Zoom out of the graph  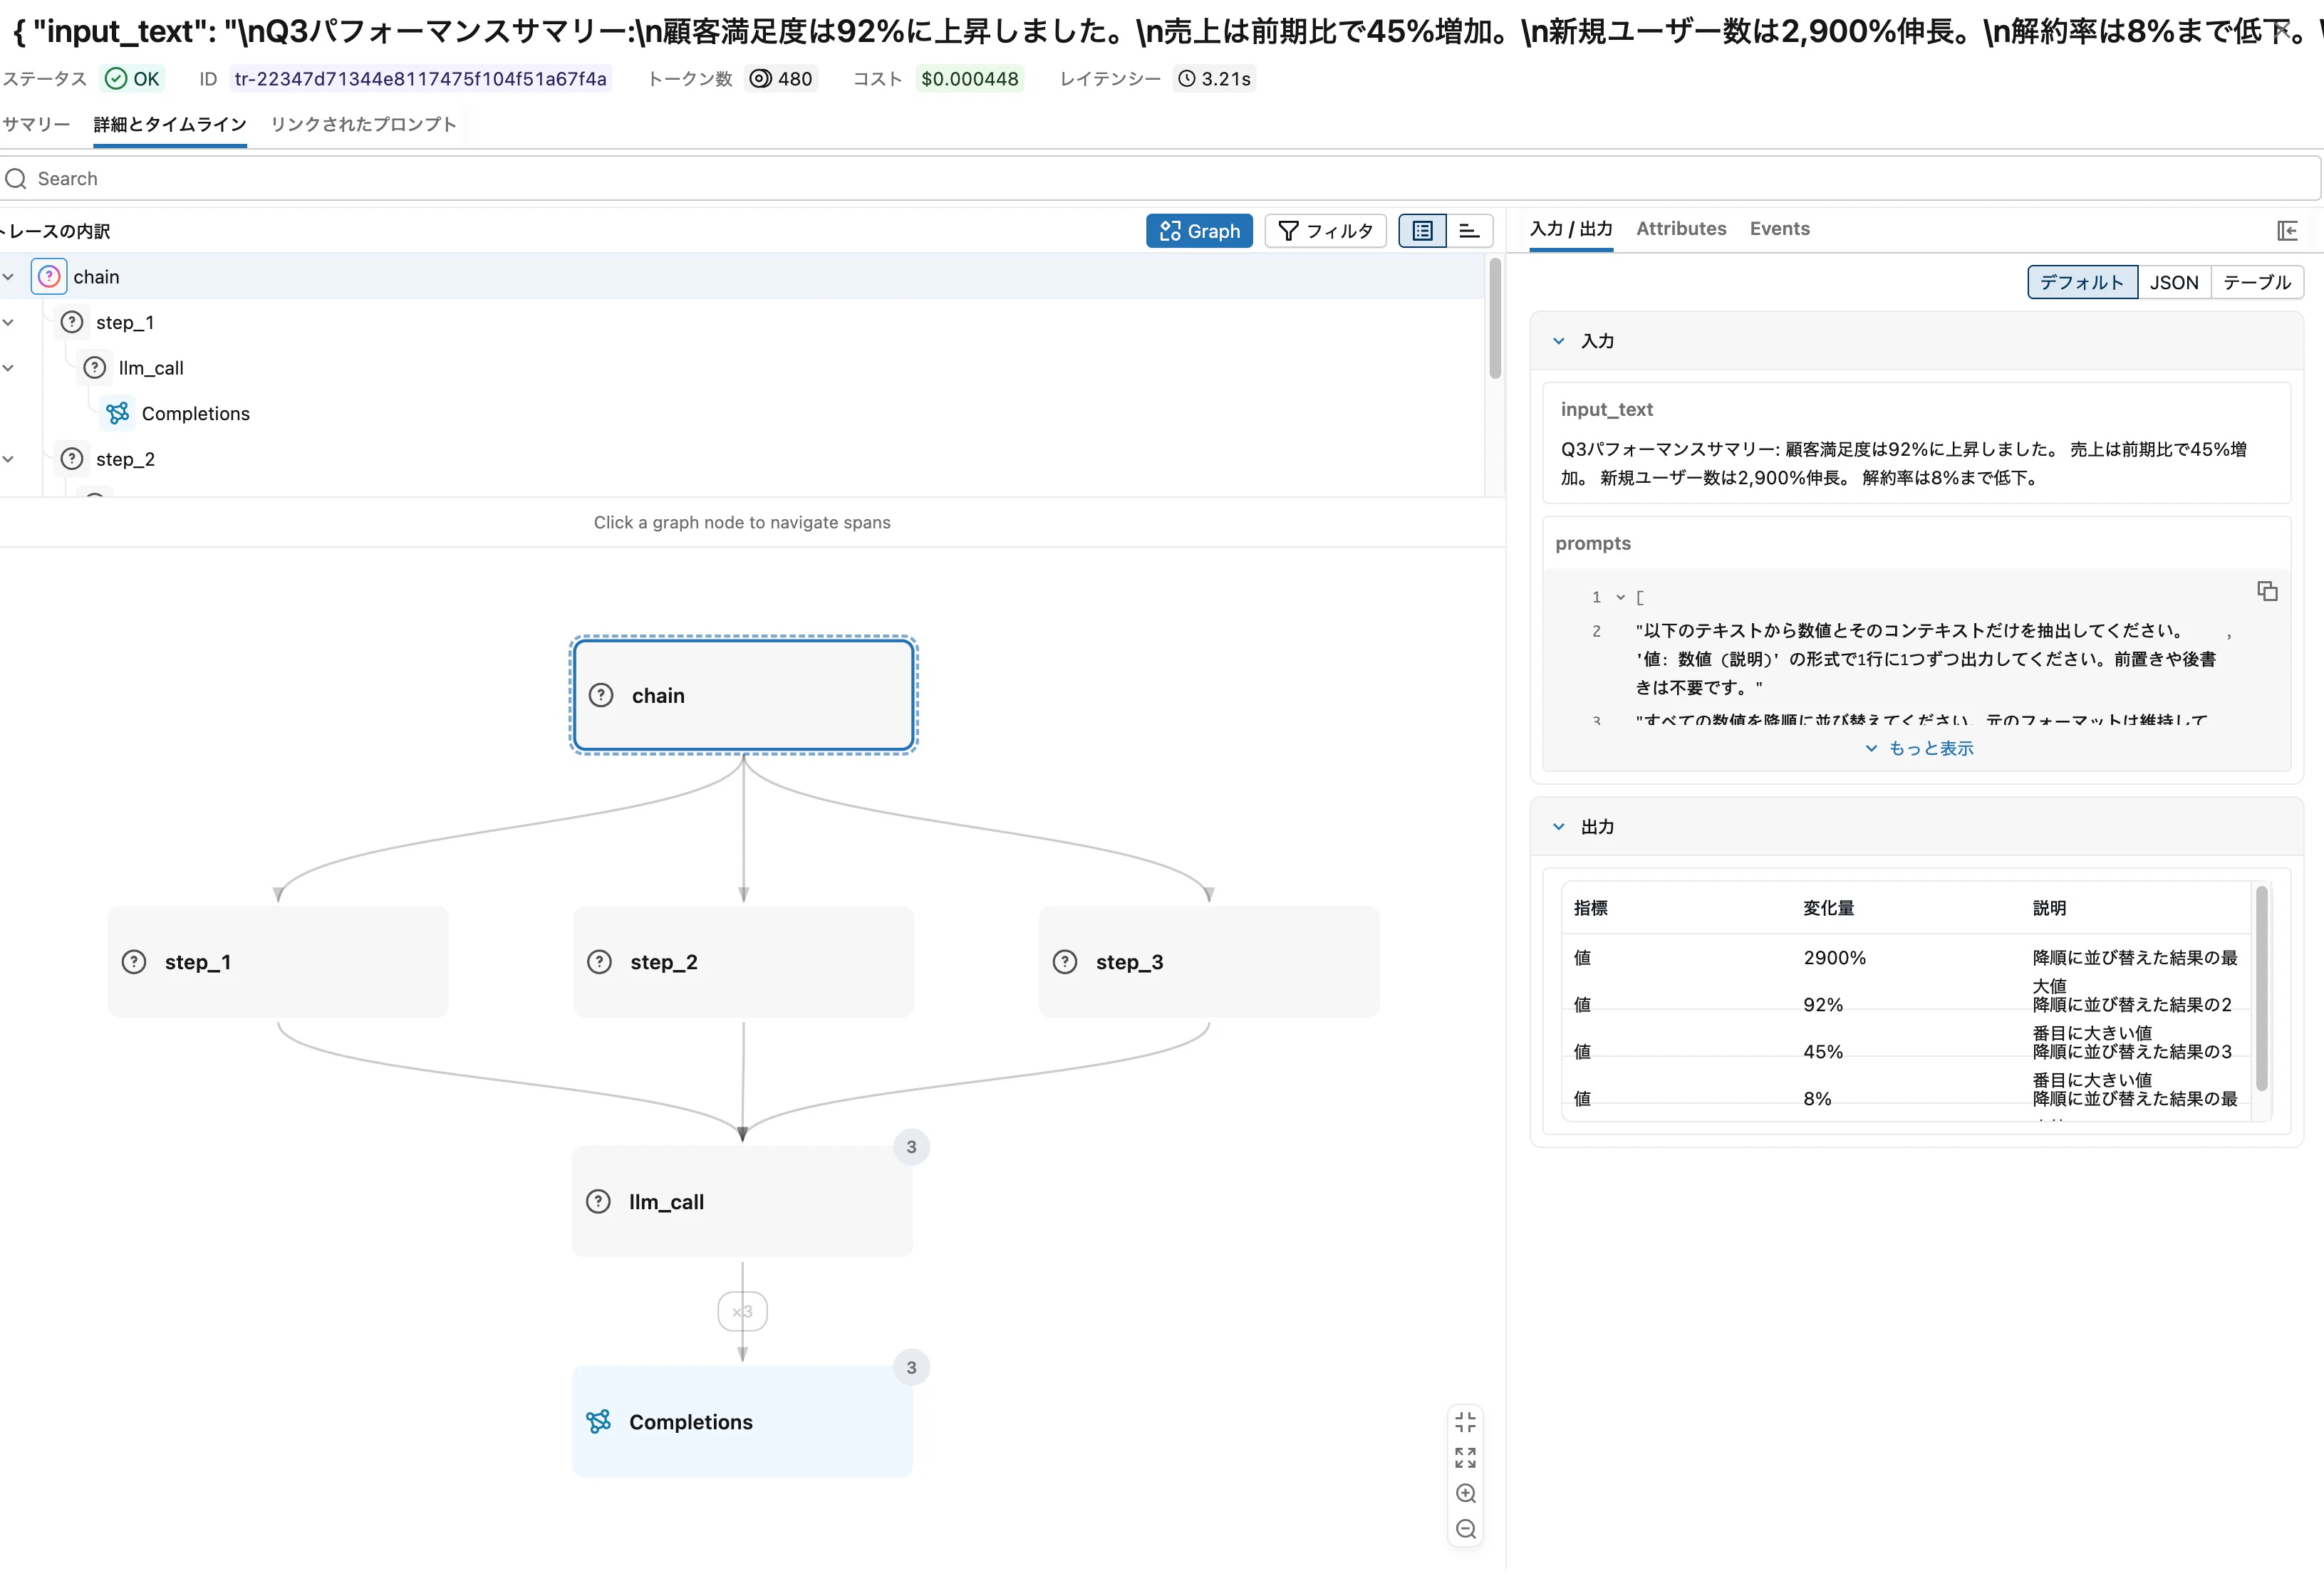1465,1529
